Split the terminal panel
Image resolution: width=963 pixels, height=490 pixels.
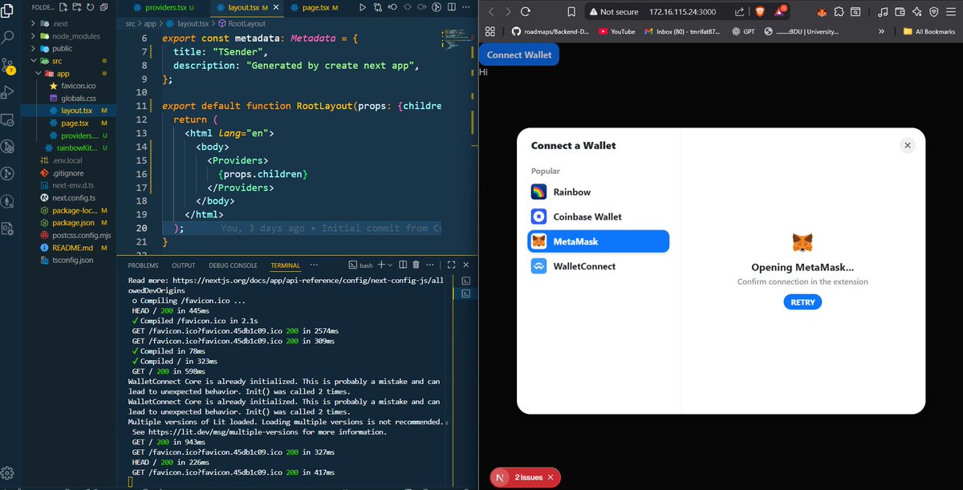pos(401,265)
